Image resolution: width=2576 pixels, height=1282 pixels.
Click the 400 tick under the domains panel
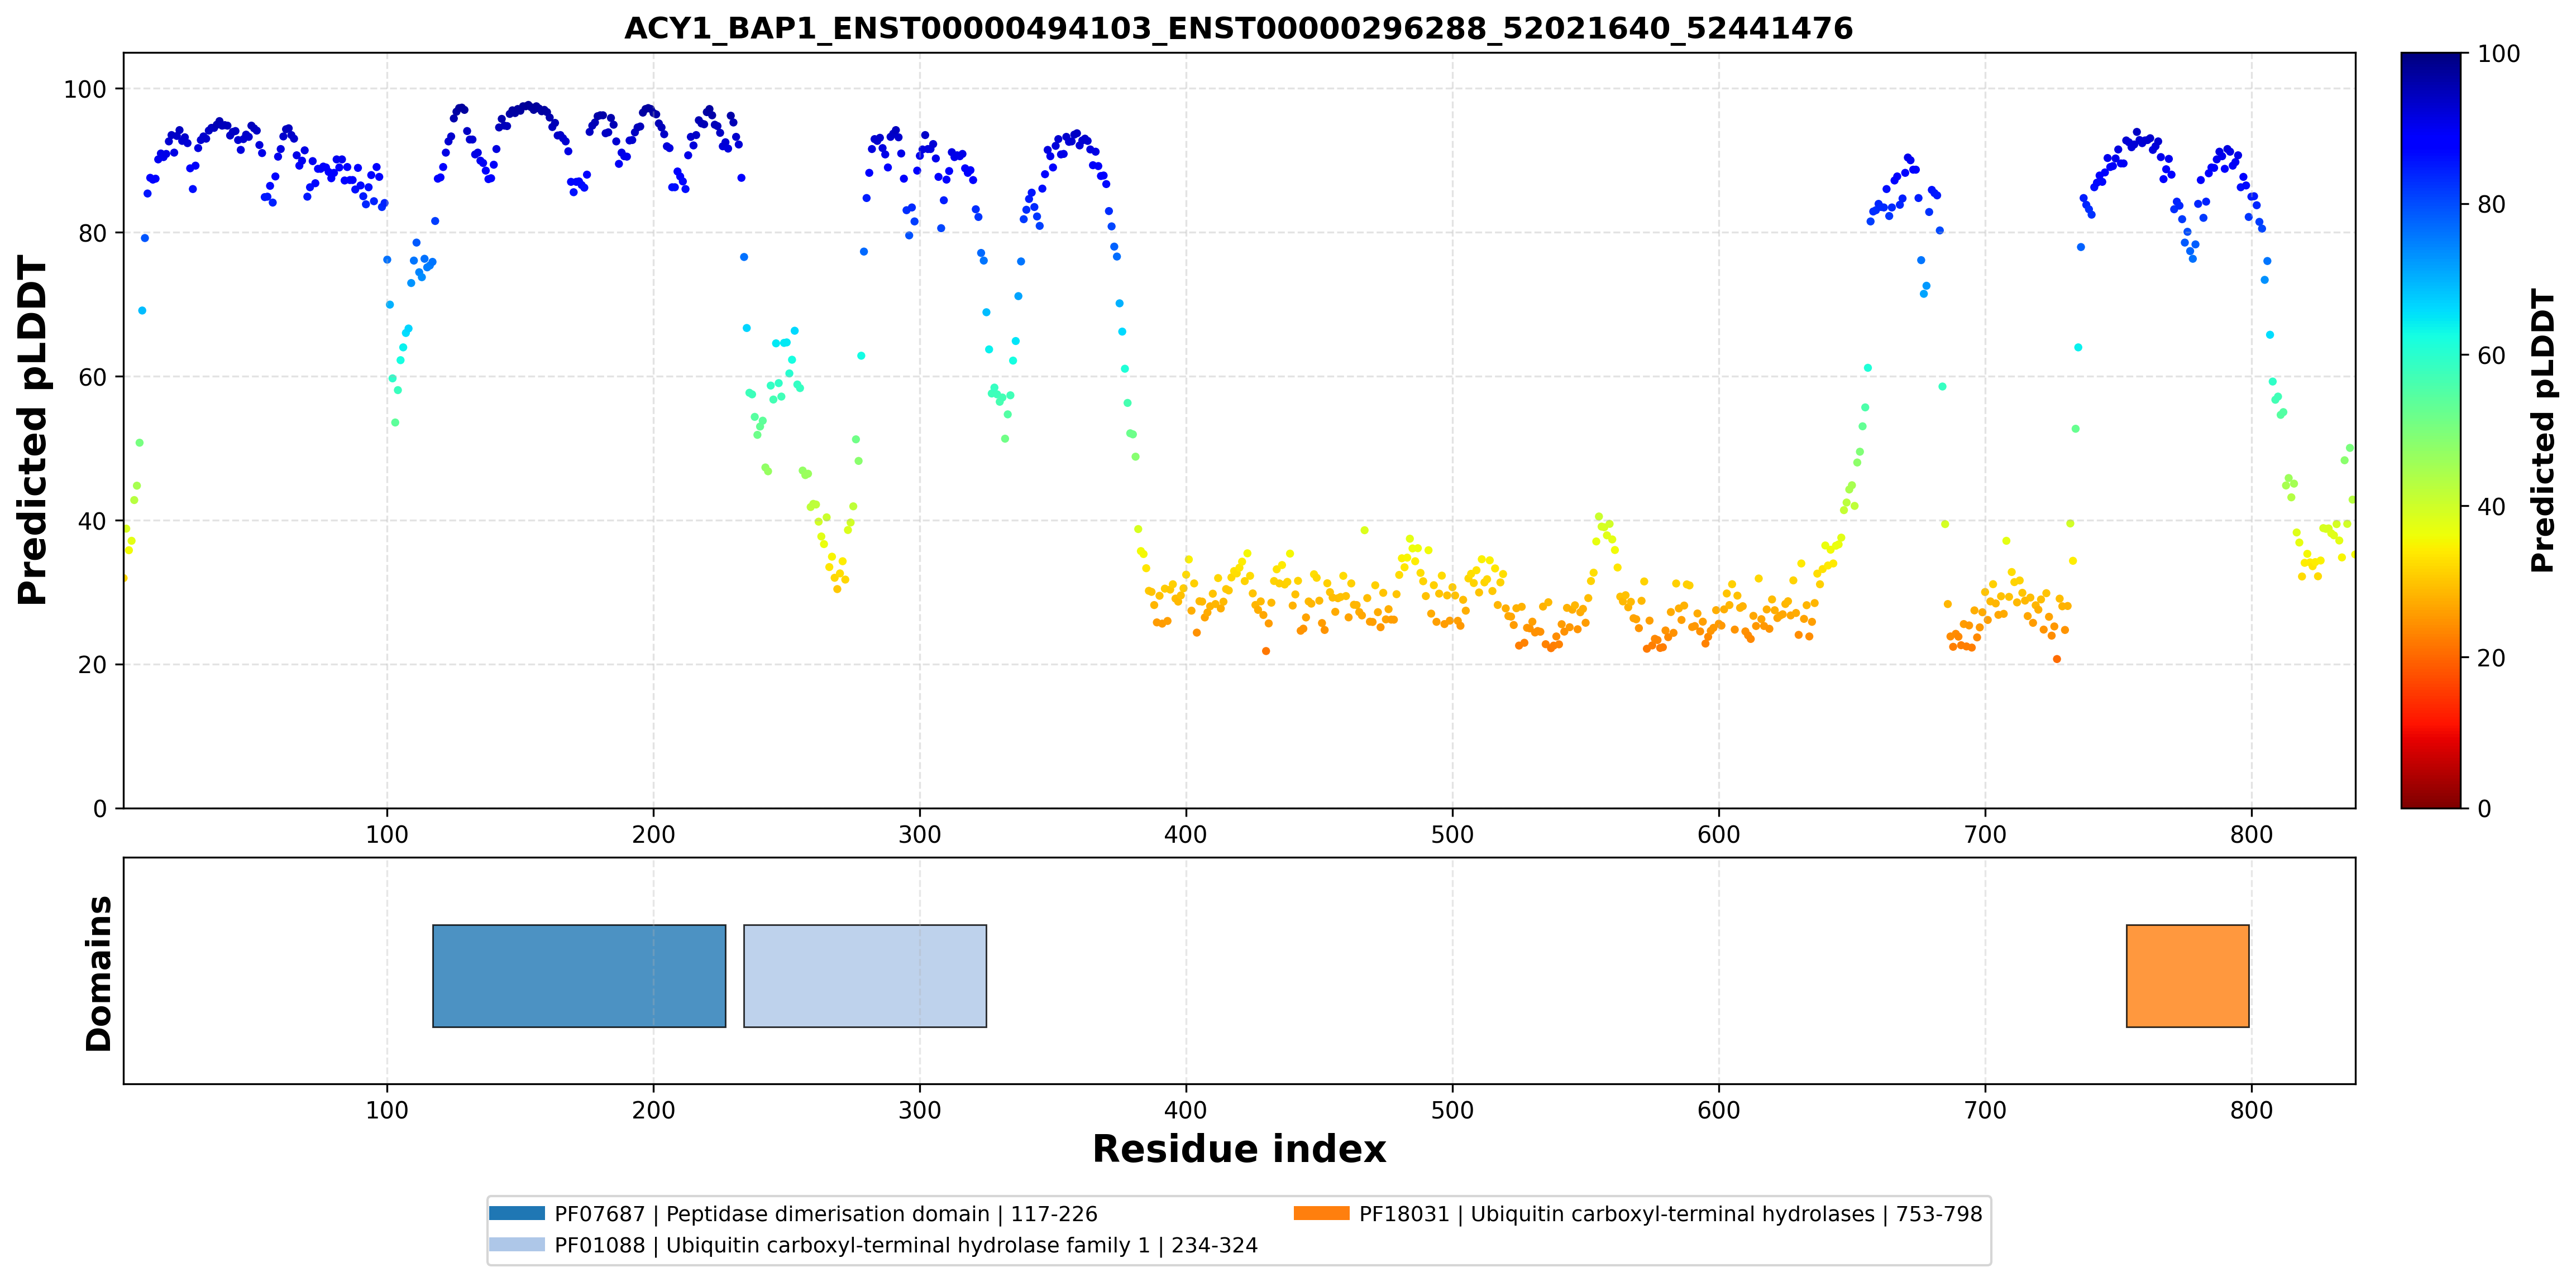[x=1186, y=1110]
